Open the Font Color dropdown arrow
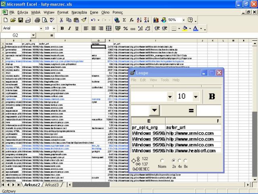Screen dimensions: 258x194 [201, 29]
